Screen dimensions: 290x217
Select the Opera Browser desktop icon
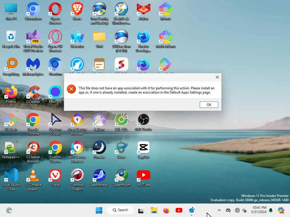[x=55, y=13]
